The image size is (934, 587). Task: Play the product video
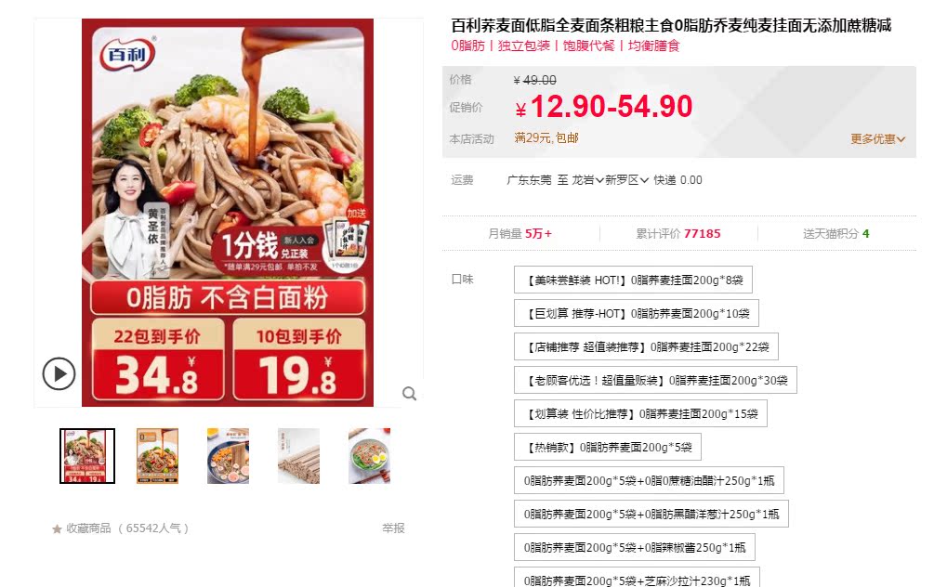coord(59,374)
